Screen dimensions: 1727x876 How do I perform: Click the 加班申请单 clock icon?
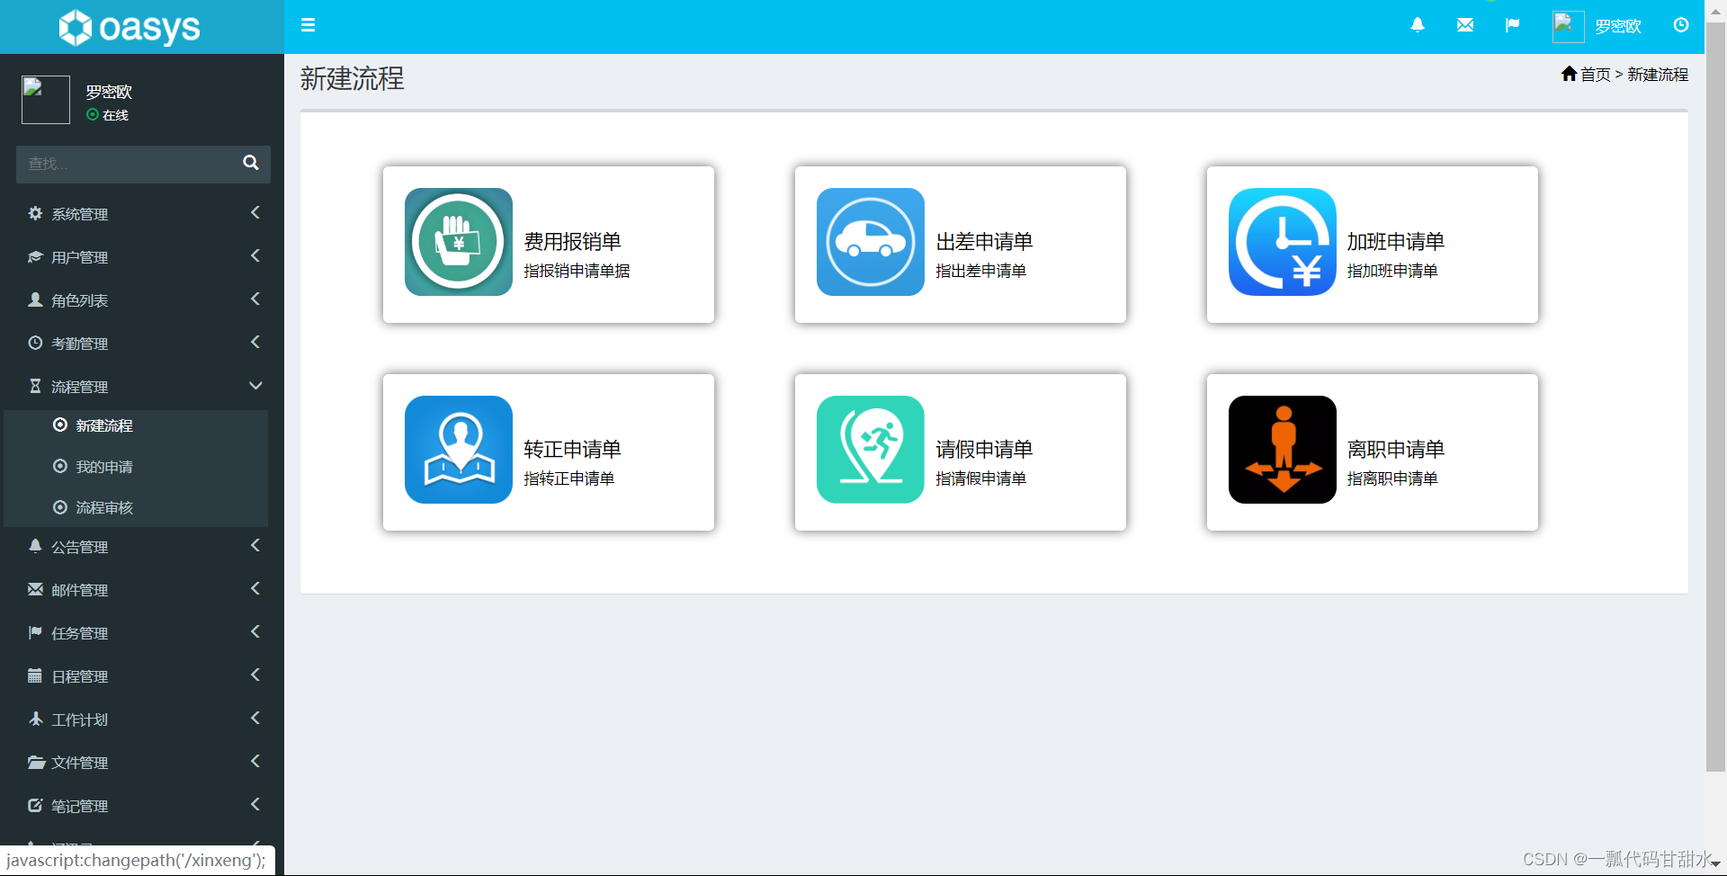coord(1282,242)
